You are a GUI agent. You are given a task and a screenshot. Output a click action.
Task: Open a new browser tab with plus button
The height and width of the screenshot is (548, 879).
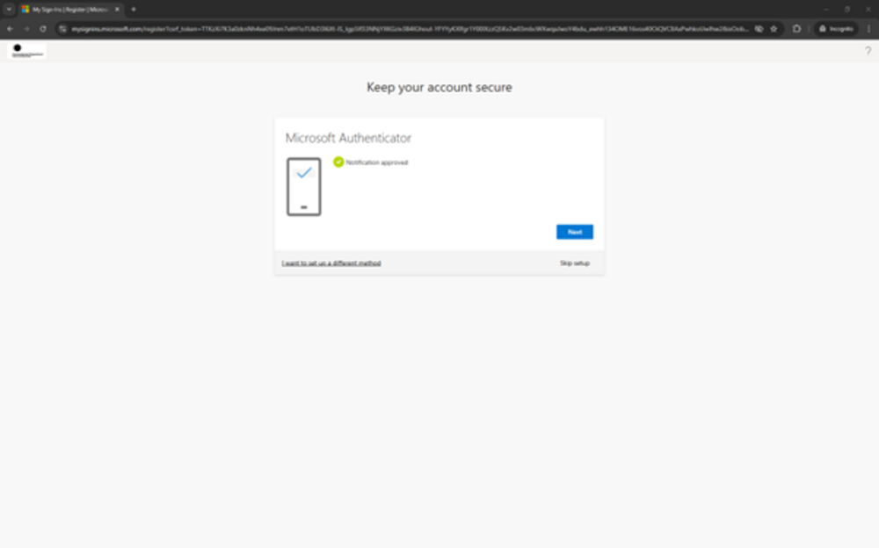click(x=133, y=11)
